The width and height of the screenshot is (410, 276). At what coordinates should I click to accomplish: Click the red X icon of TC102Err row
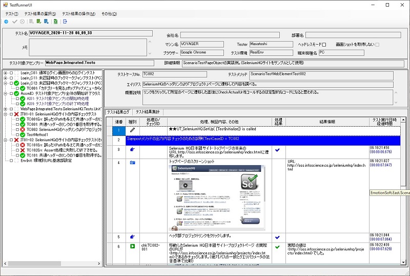23,150
